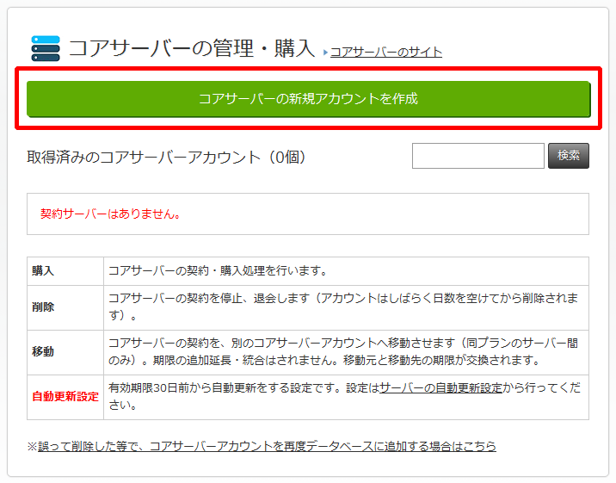Click the core server stack icon
This screenshot has width=616, height=483.
pyautogui.click(x=46, y=48)
